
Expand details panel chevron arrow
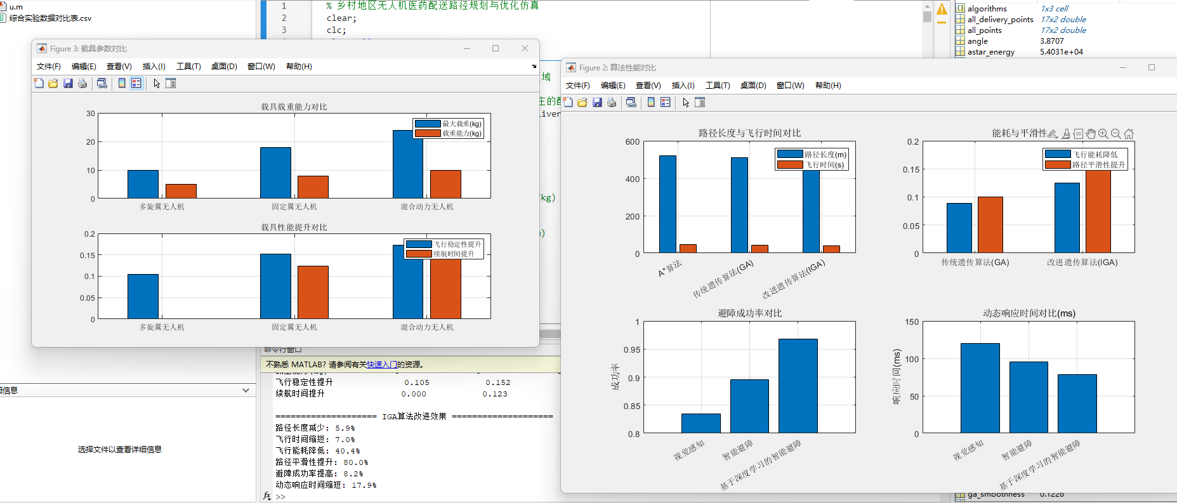point(246,390)
